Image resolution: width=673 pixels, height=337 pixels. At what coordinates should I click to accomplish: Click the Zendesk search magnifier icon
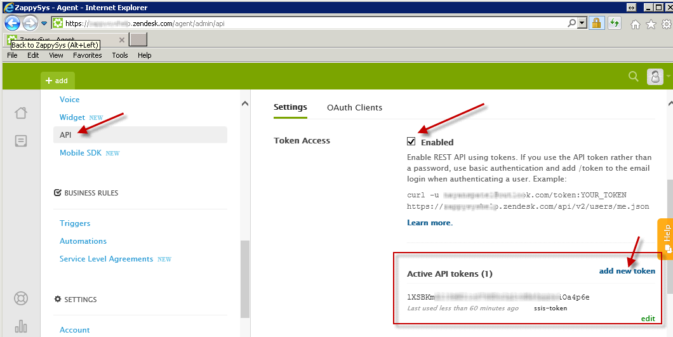click(633, 76)
